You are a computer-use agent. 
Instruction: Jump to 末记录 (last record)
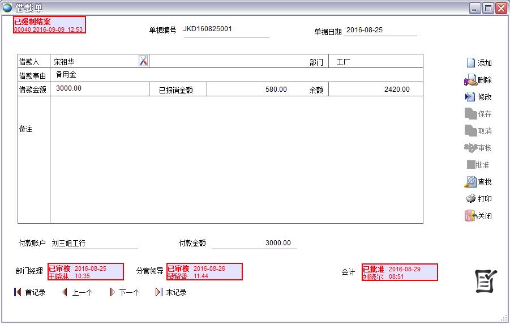pos(159,292)
